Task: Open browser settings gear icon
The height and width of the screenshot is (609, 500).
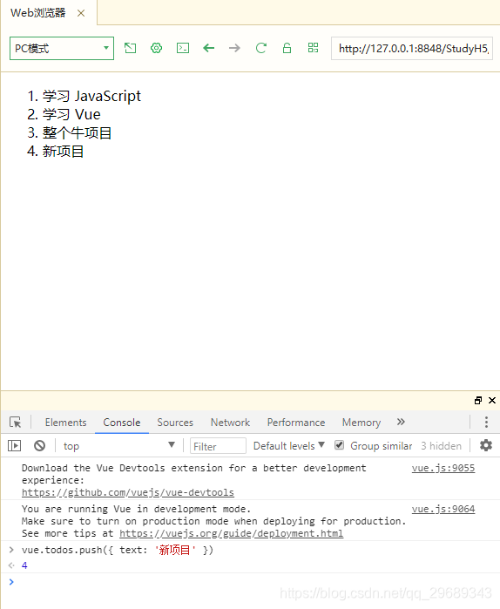Action: pyautogui.click(x=156, y=48)
